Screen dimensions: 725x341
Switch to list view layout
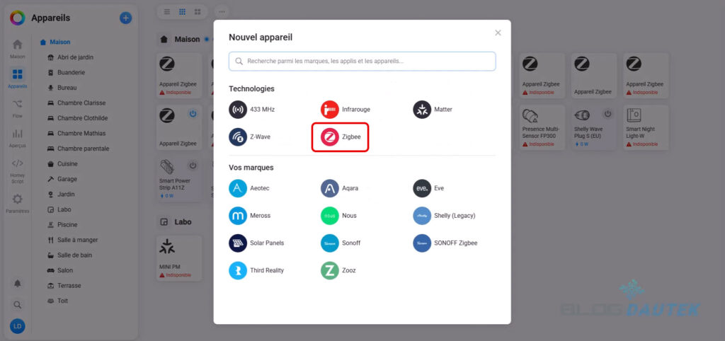(167, 11)
